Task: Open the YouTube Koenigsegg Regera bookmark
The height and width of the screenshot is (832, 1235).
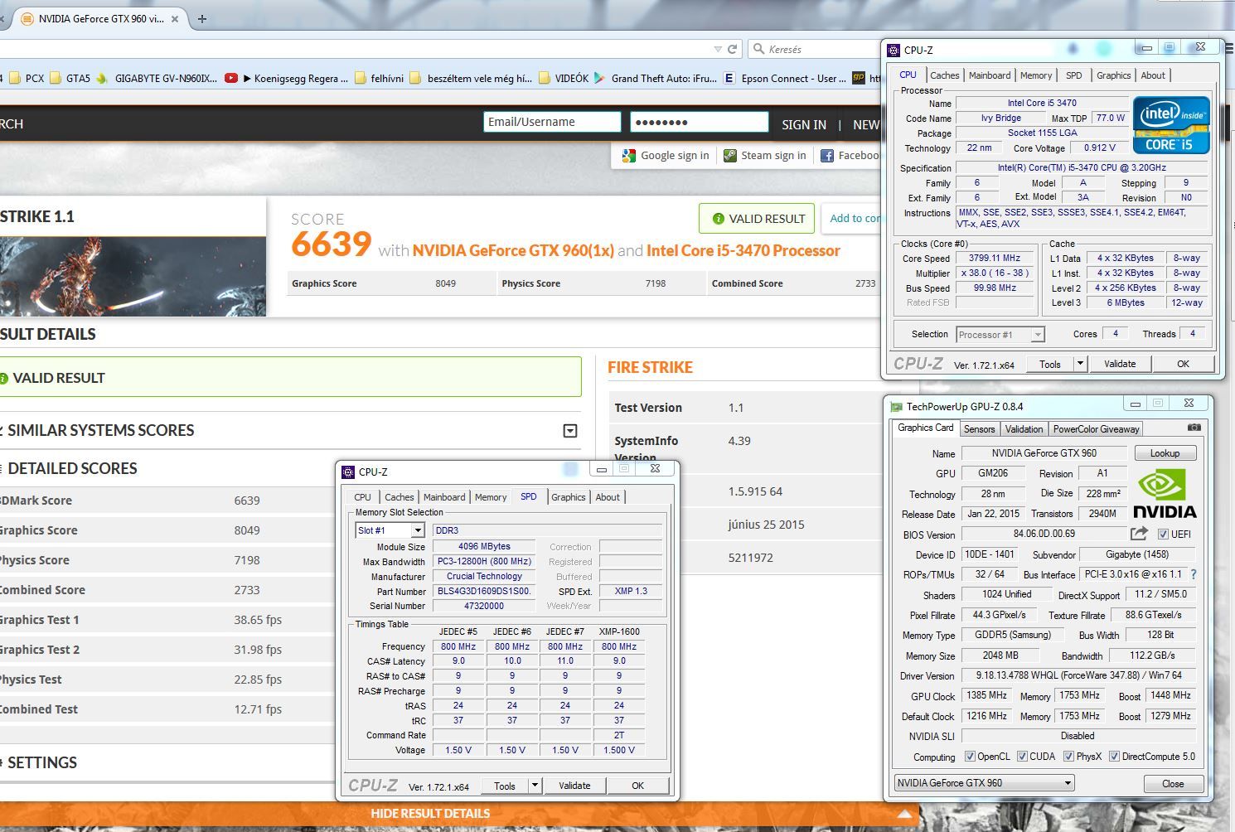Action: point(287,79)
